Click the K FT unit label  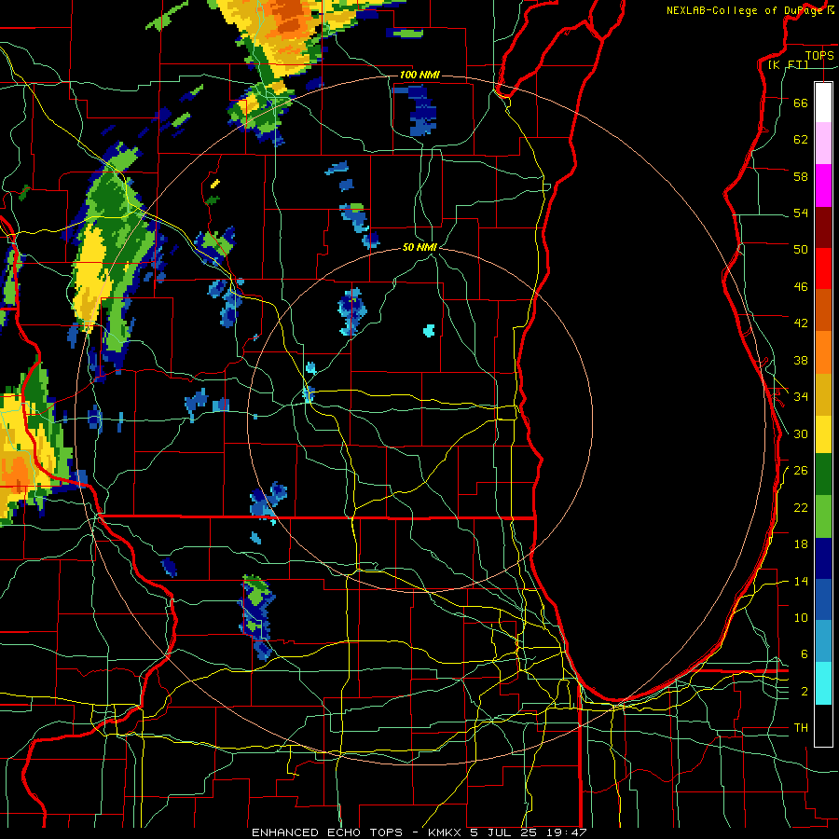coord(789,64)
